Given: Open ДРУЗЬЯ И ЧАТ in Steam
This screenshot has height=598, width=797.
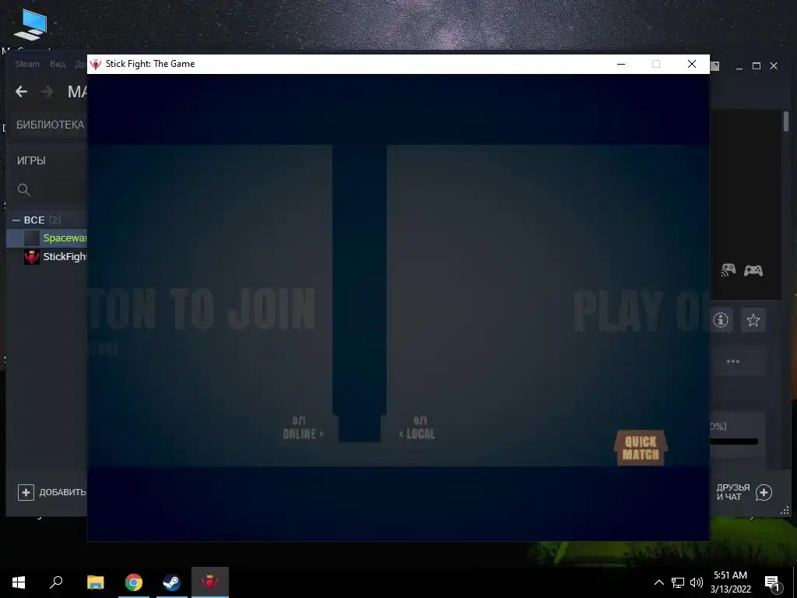Looking at the screenshot, I should pos(733,492).
